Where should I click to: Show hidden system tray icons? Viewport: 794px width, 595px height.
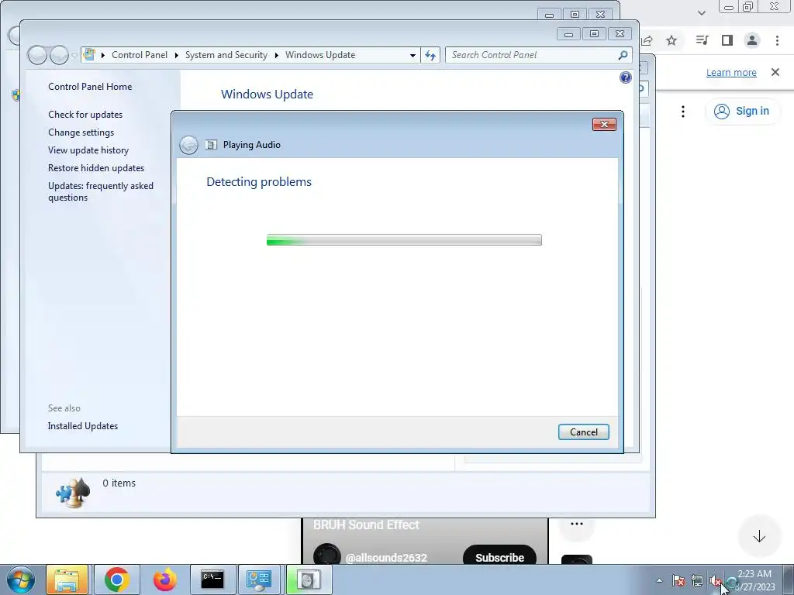tap(659, 580)
